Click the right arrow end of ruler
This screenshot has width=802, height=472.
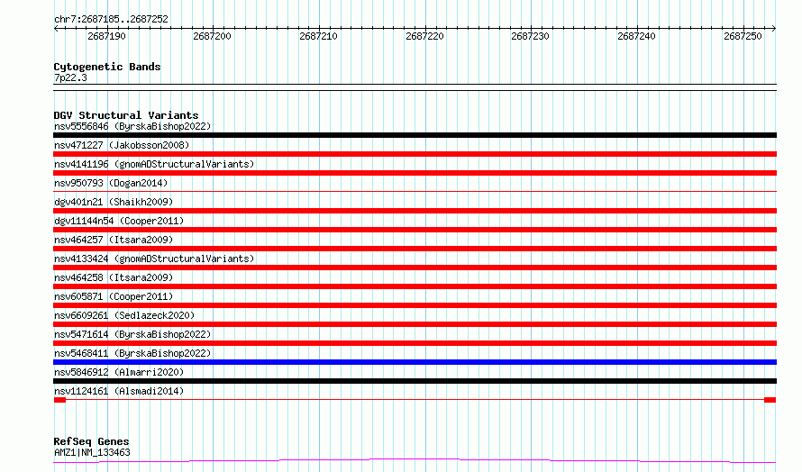(774, 29)
